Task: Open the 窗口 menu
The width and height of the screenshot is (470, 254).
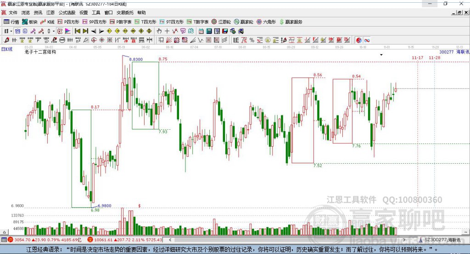Action: click(108, 12)
